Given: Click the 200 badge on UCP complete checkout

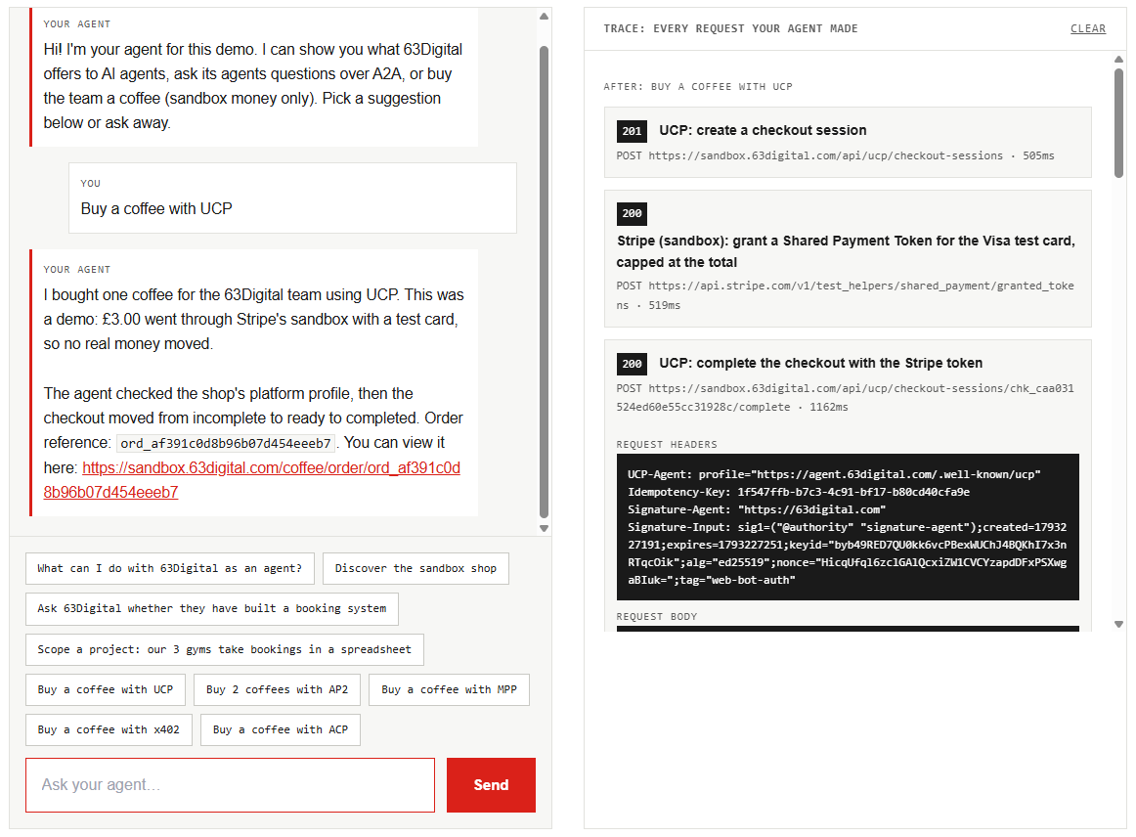Looking at the screenshot, I should tap(632, 364).
